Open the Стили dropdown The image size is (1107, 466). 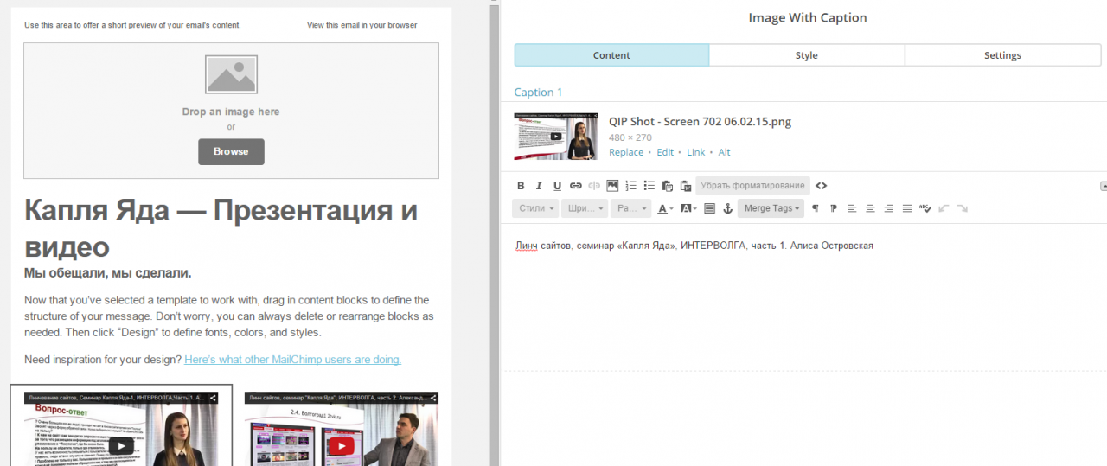tap(534, 208)
